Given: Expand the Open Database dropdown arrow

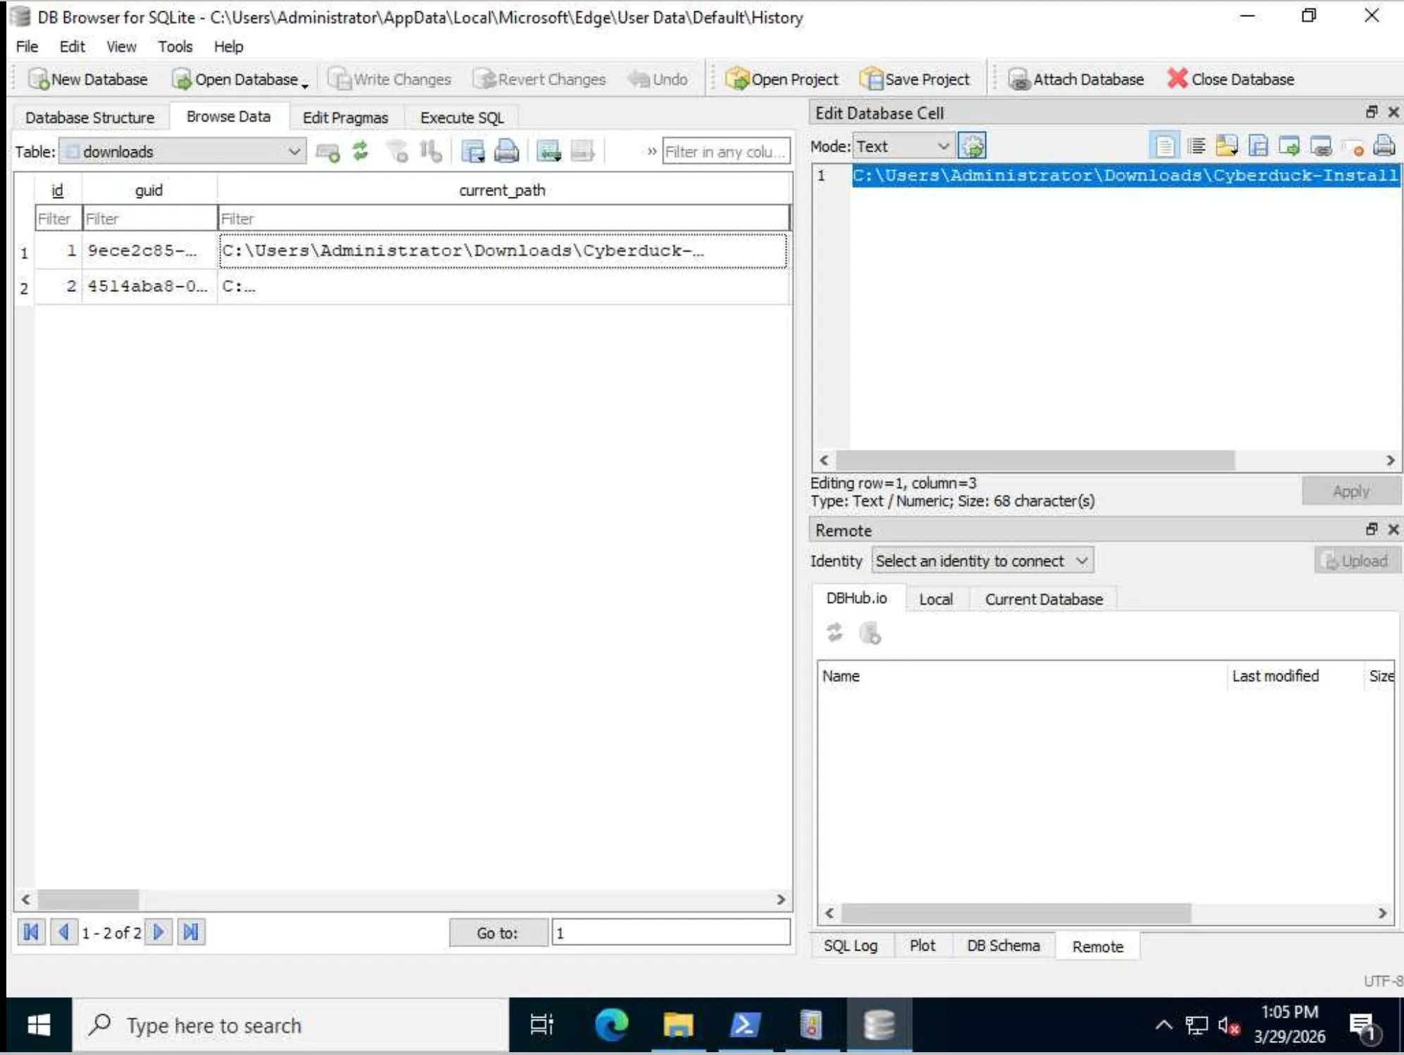Looking at the screenshot, I should [304, 85].
